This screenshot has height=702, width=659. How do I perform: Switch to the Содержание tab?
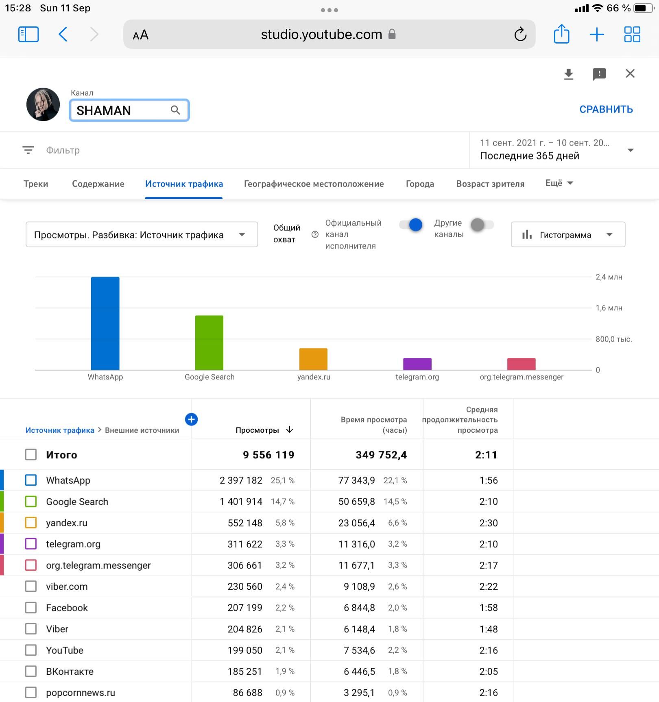98,184
